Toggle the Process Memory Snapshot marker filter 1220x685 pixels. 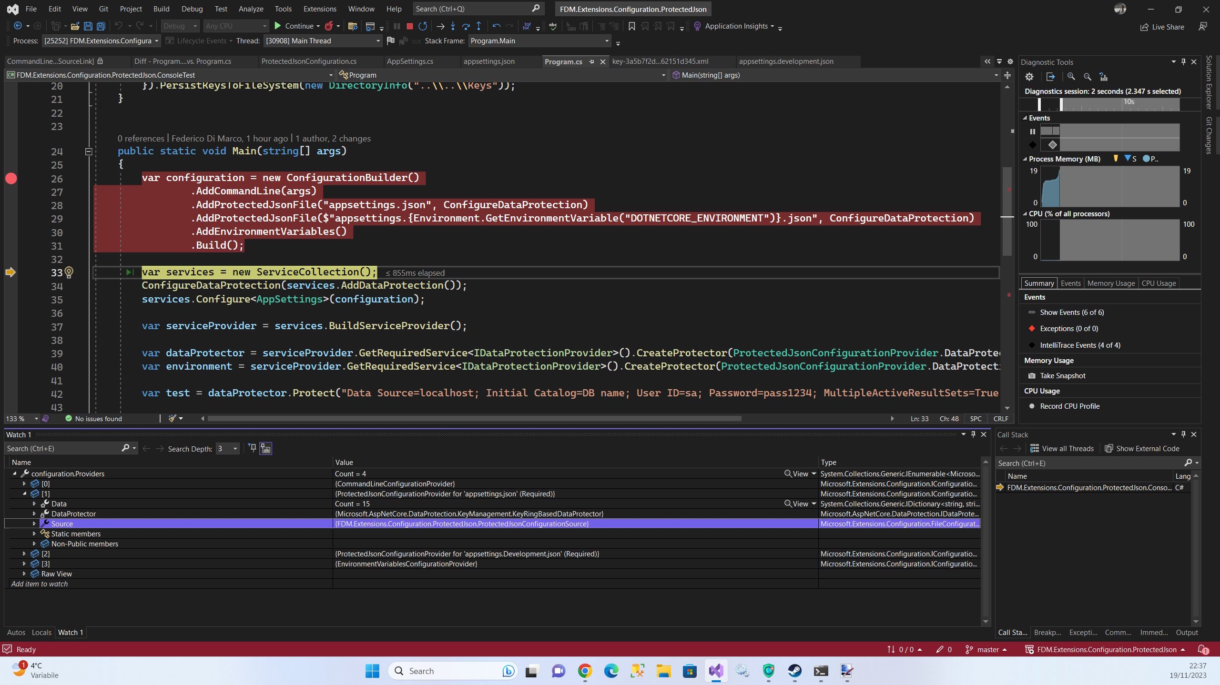point(1130,159)
